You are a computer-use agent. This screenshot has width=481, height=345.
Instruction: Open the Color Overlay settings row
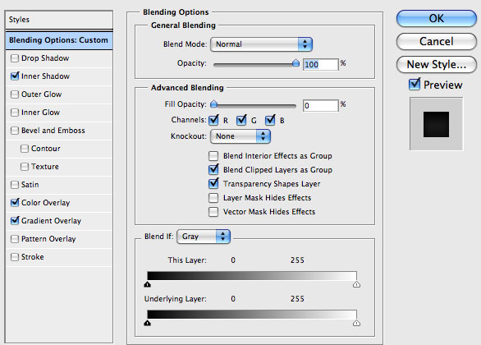[59, 203]
